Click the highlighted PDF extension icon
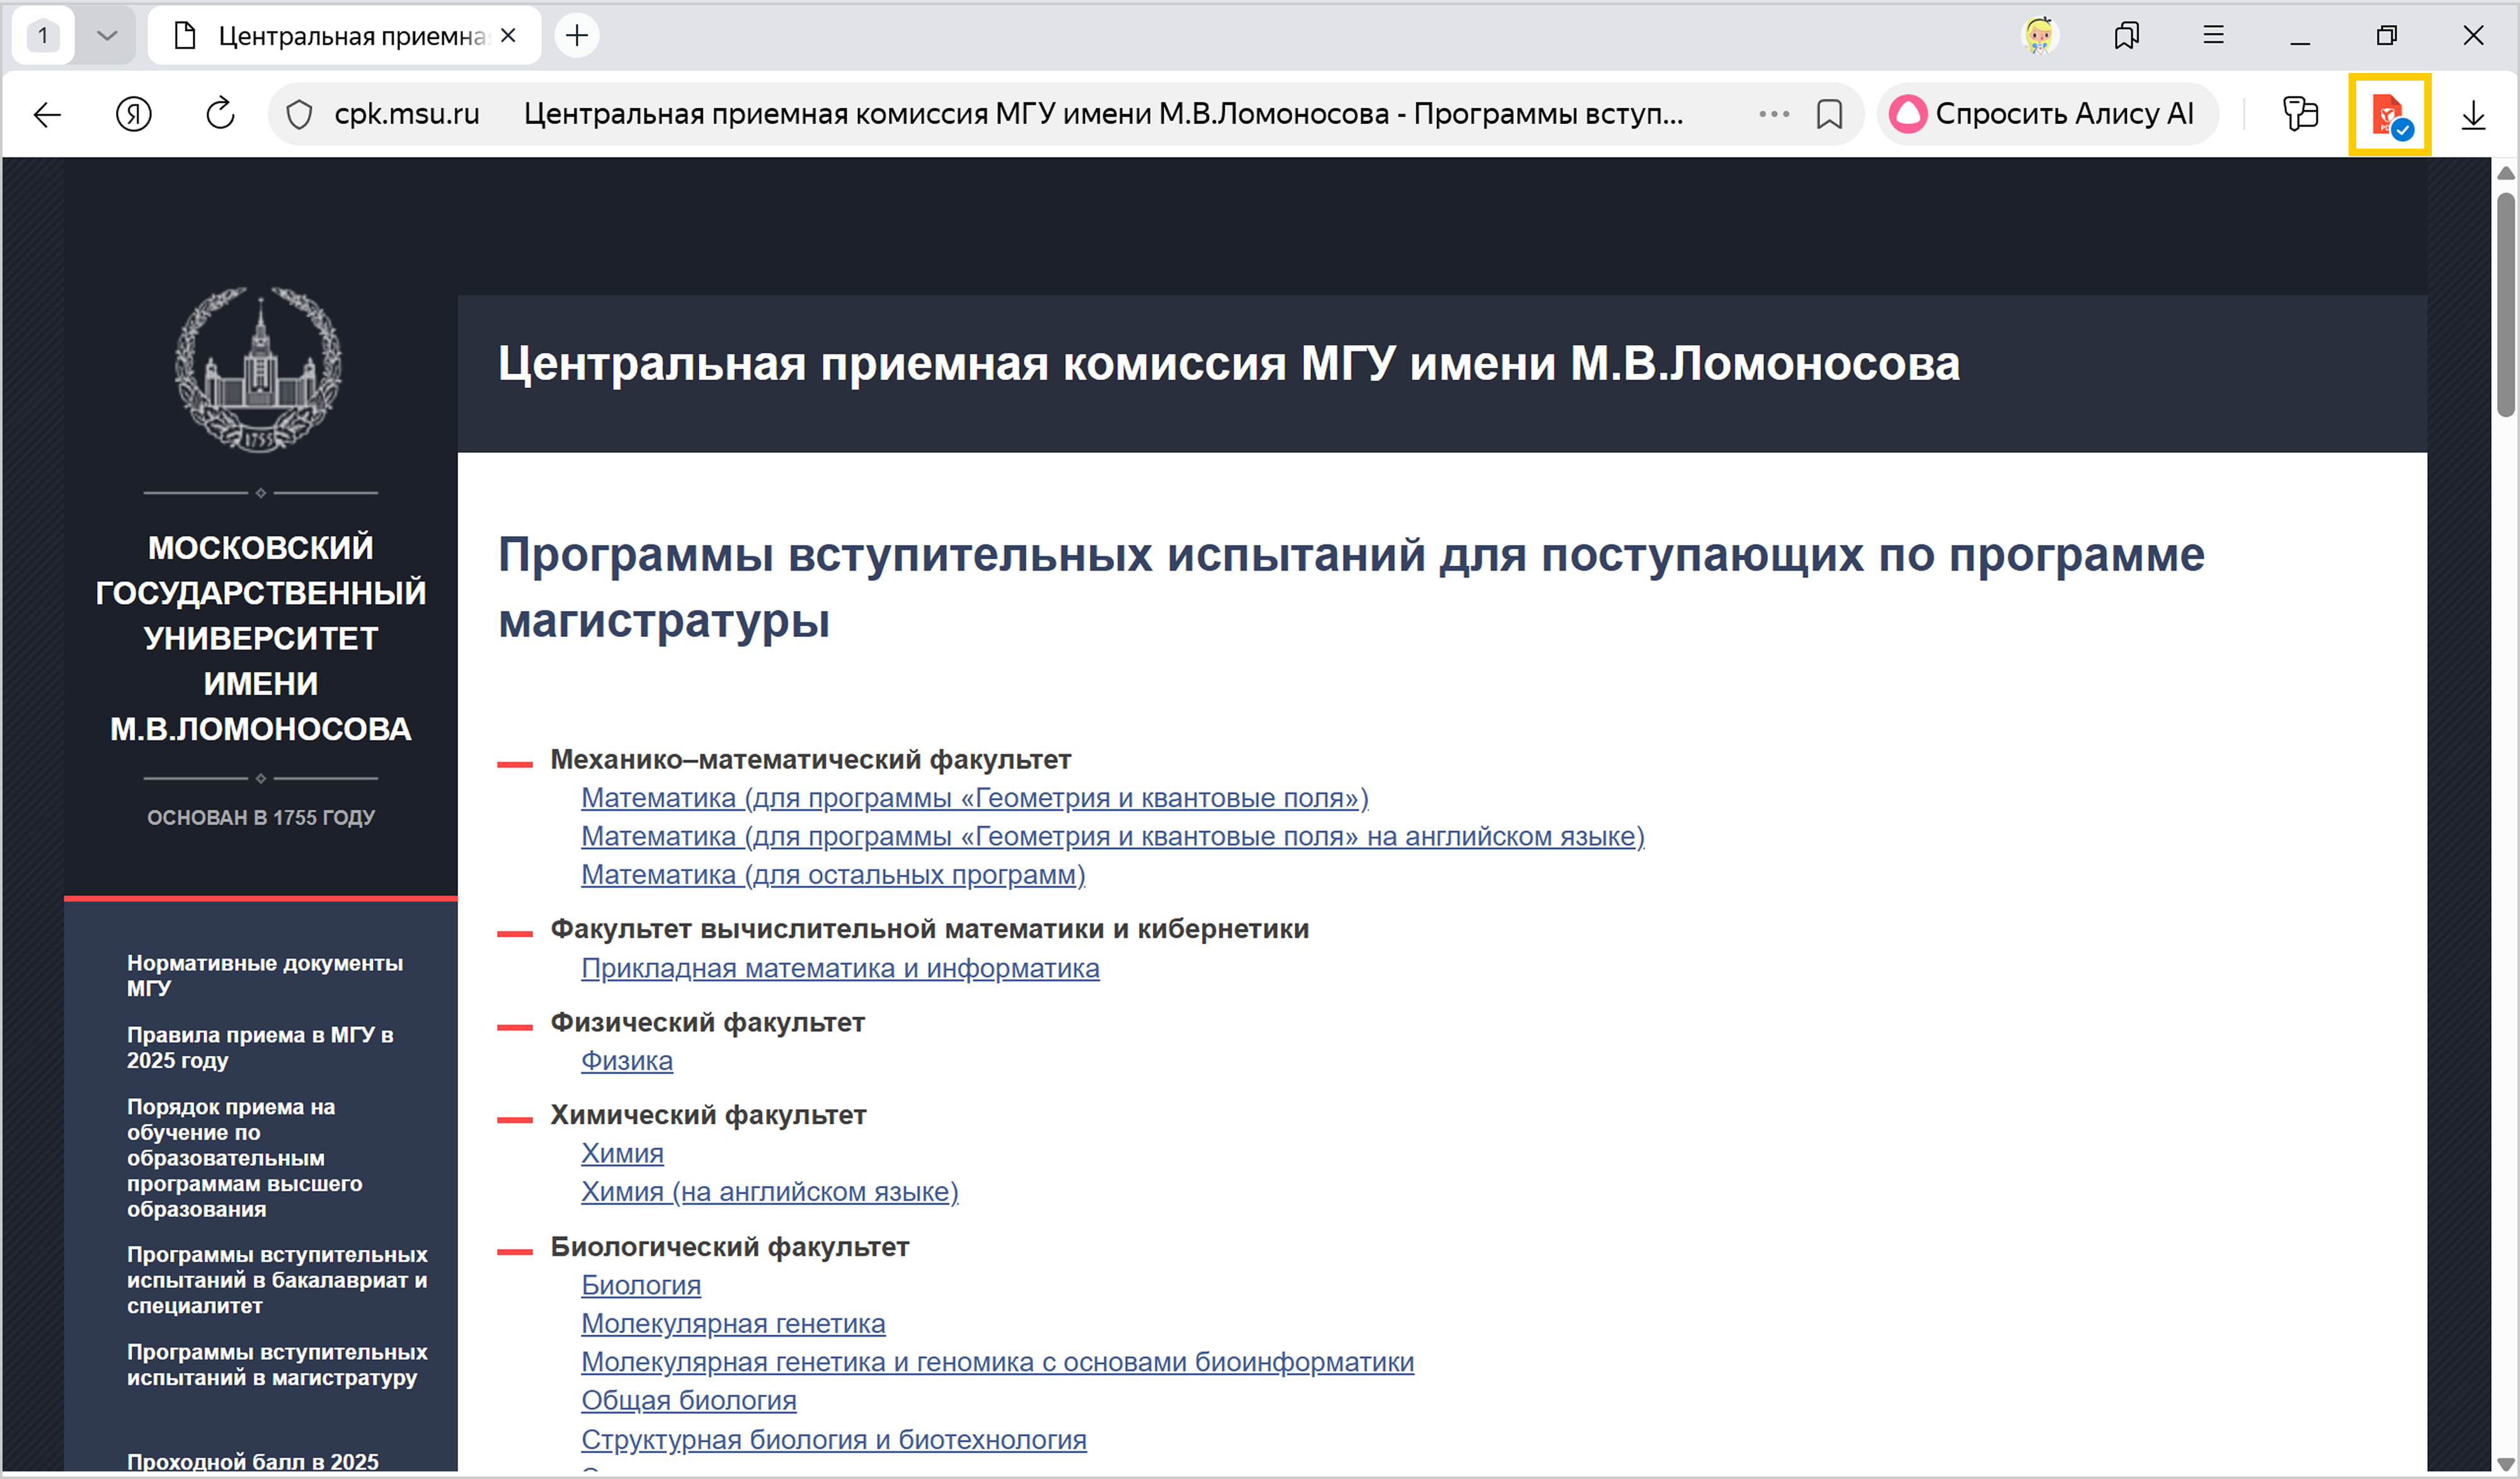The height and width of the screenshot is (1479, 2520). tap(2389, 115)
